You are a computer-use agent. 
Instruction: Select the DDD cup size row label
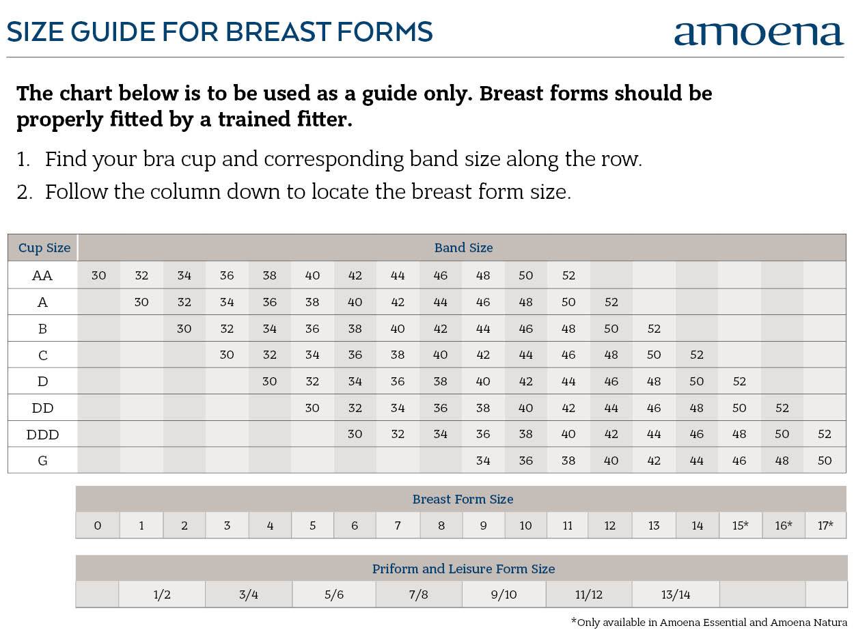click(x=42, y=435)
